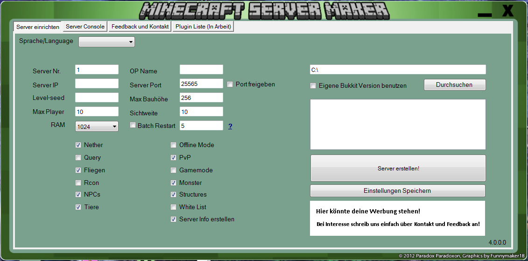Enable the Gamemode checkbox
528x261 pixels.
point(173,170)
